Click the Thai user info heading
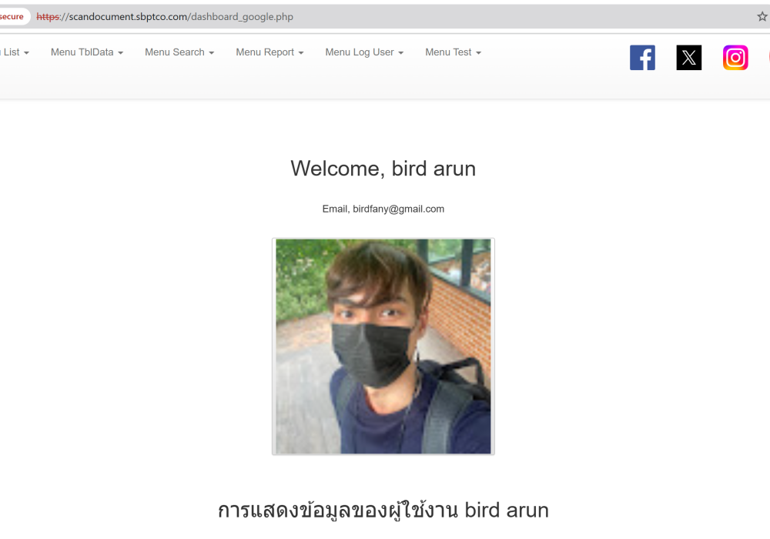This screenshot has width=770, height=539. [x=383, y=511]
